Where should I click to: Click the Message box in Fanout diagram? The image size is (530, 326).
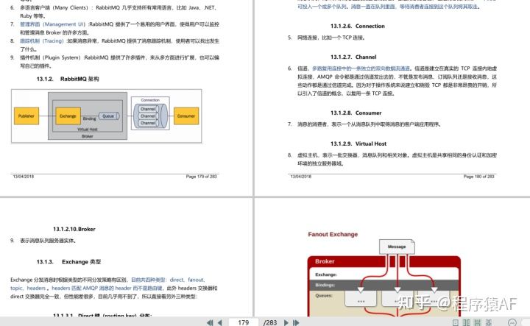coord(397,247)
